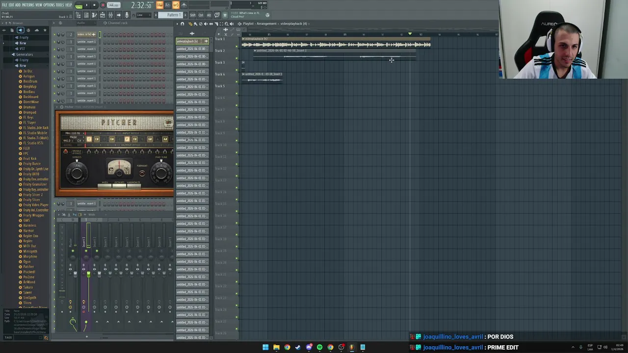Toggle the F note in Pitcher

point(127,139)
